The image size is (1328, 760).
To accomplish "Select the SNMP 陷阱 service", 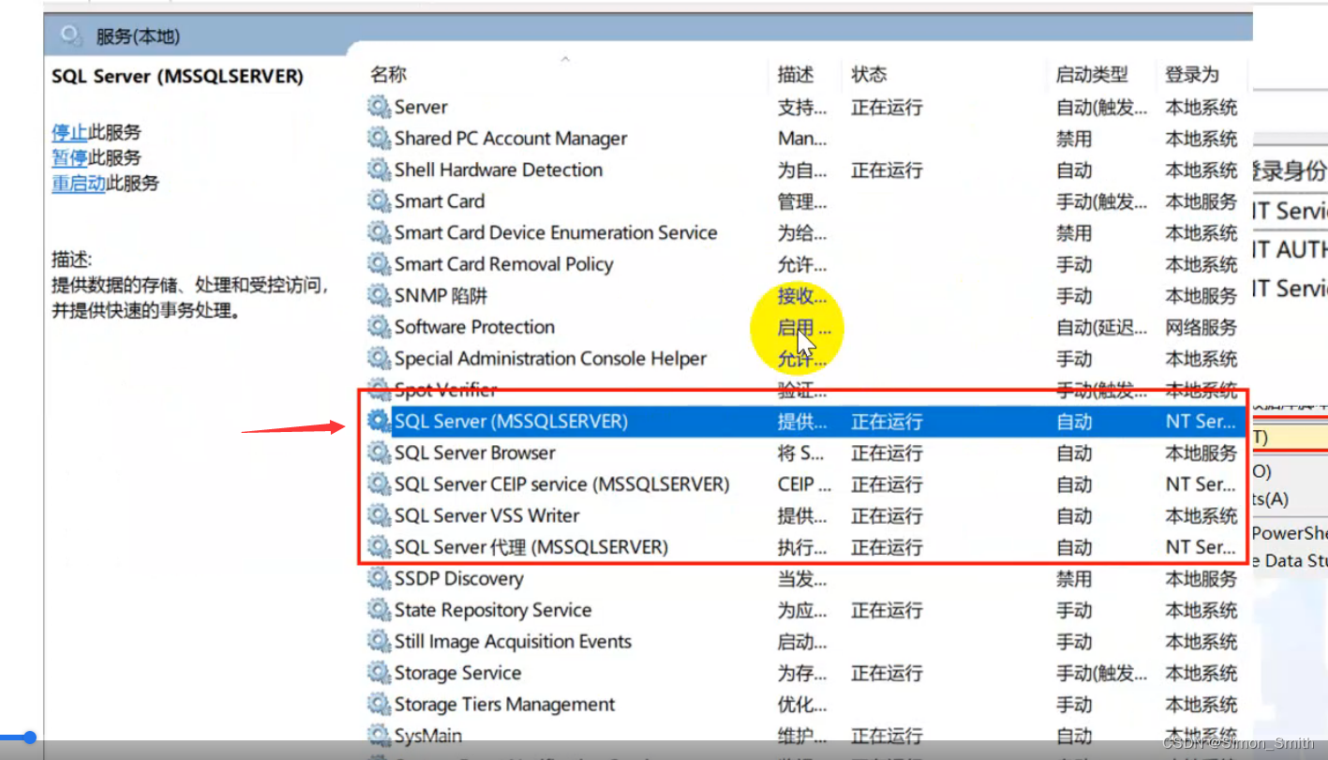I will 440,296.
